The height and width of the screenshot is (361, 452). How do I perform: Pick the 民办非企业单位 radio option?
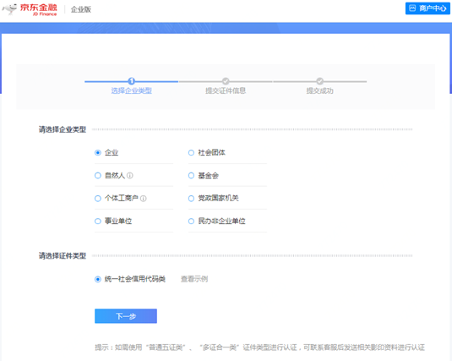[191, 222]
